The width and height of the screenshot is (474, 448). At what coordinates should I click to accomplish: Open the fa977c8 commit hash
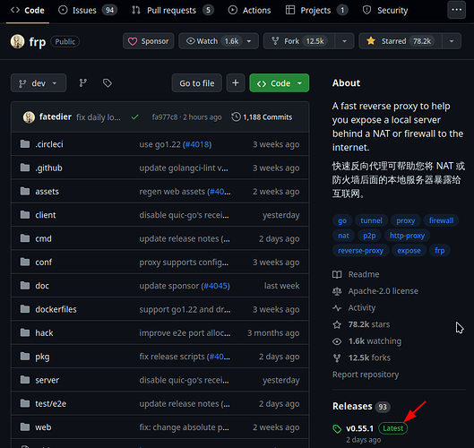click(165, 117)
